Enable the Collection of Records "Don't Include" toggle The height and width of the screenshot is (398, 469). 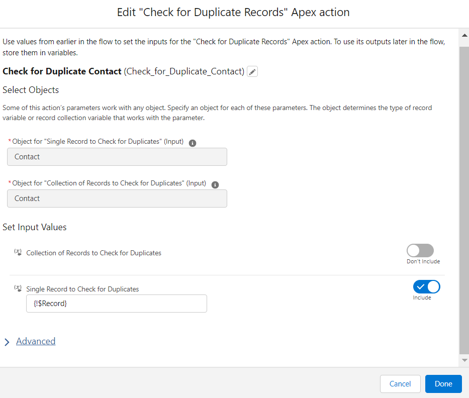(420, 251)
